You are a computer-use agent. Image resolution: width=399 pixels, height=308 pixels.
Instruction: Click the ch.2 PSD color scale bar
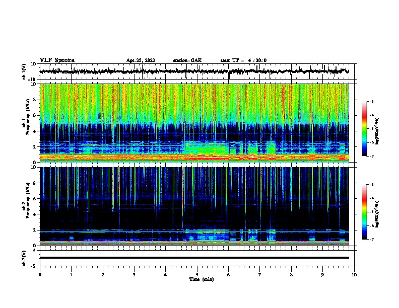click(x=364, y=212)
